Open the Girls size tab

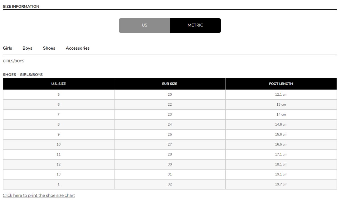(x=7, y=48)
